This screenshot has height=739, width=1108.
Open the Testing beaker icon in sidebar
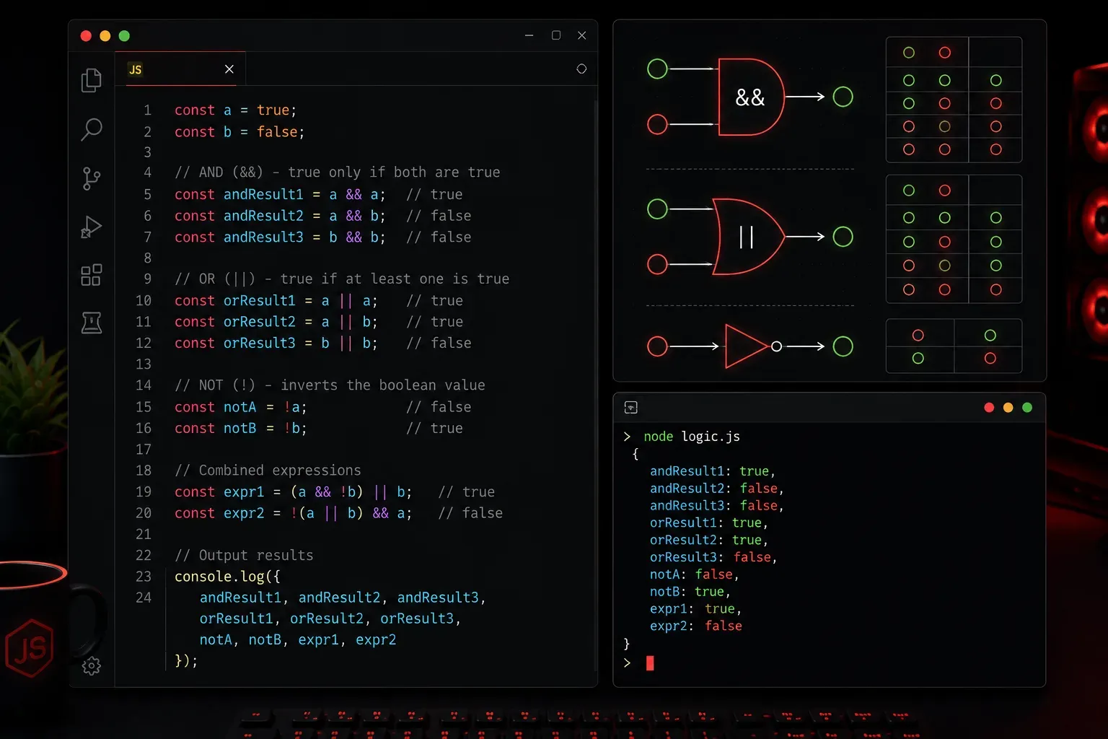tap(92, 323)
